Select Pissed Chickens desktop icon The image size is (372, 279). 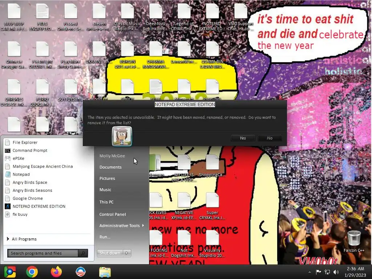click(70, 17)
